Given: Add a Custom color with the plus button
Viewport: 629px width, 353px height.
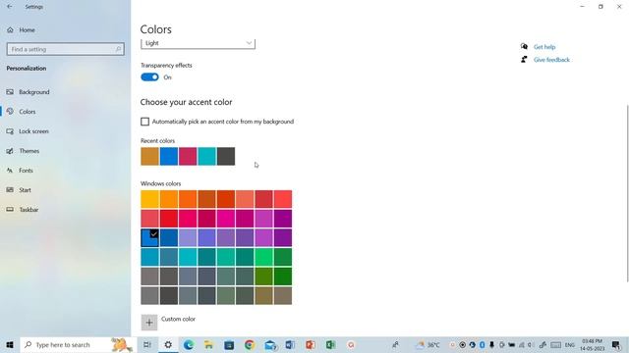Looking at the screenshot, I should (149, 323).
